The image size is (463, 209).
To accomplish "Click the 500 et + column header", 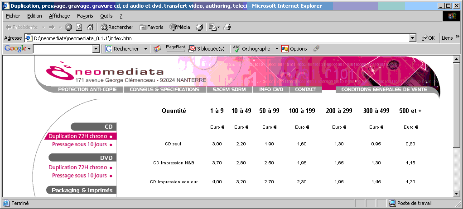I will tap(410, 111).
